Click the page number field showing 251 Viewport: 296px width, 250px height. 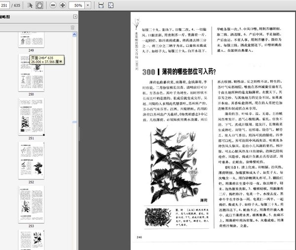[4, 5]
